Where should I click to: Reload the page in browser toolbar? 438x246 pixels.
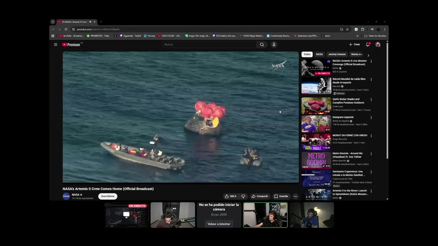(66, 29)
